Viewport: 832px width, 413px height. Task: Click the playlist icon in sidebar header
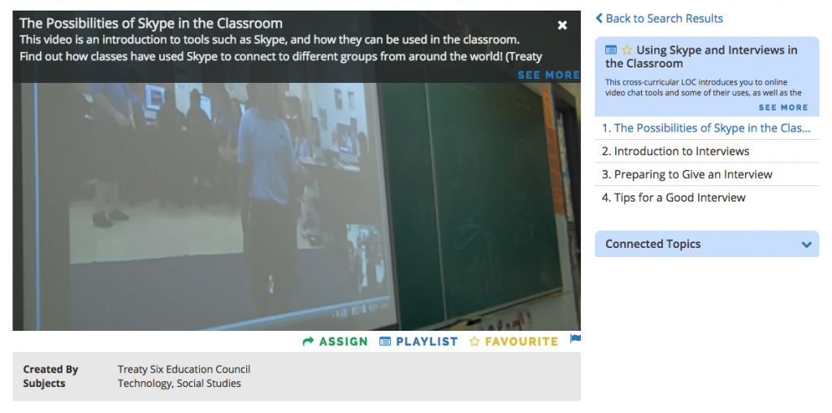tap(611, 50)
